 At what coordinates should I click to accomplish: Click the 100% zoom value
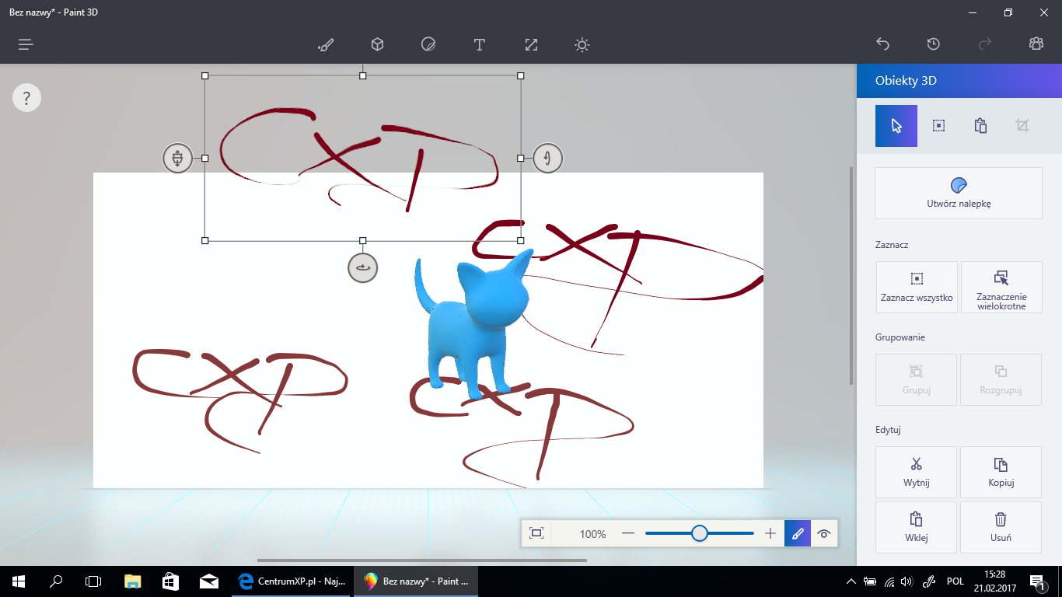click(x=592, y=534)
